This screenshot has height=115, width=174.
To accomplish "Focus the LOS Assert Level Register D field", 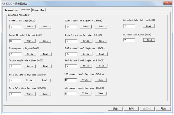I will 70,93.
